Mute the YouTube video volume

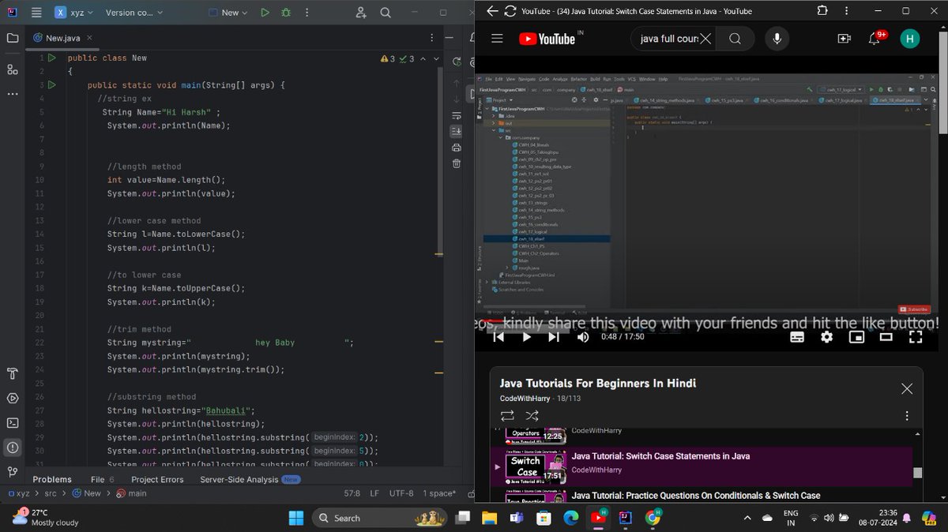(x=583, y=337)
